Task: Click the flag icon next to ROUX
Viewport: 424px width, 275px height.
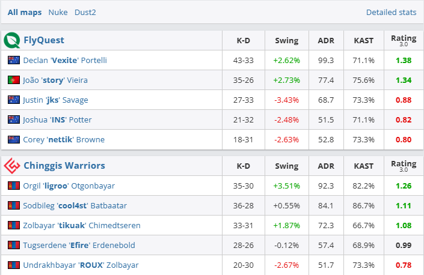Action: (14, 265)
